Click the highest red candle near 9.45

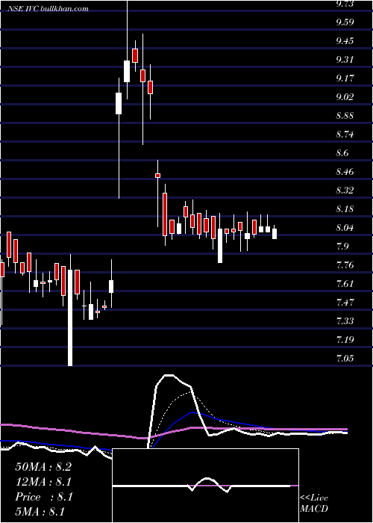135,55
